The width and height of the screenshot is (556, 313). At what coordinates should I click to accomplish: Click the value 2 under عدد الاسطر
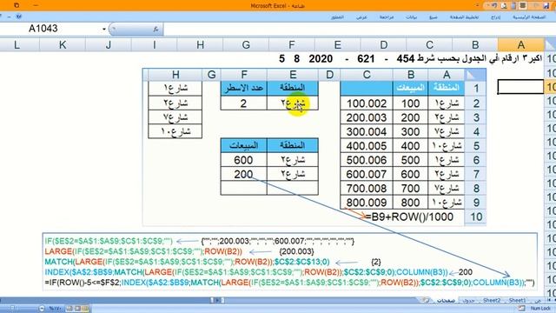243,103
